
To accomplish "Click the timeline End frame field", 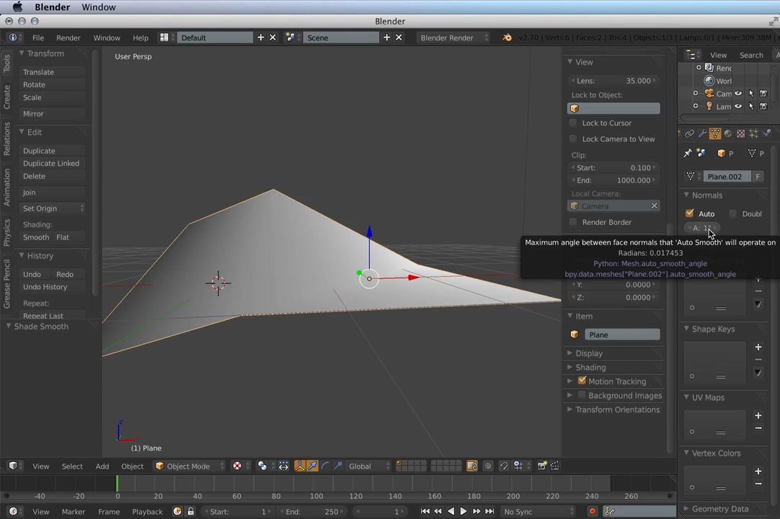I will click(311, 511).
